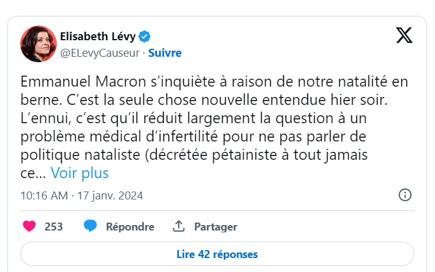435x272 pixels.
Task: Click the Partager label
Action: 215,227
